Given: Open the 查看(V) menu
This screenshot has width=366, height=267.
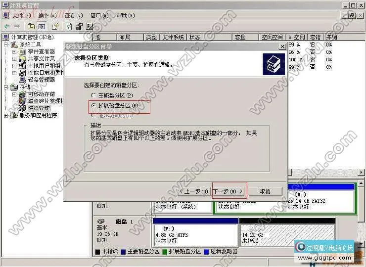Looking at the screenshot, I should (x=74, y=15).
